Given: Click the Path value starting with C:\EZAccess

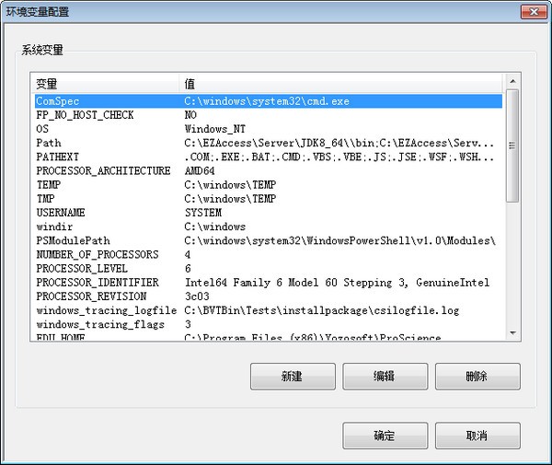Looking at the screenshot, I should [x=339, y=143].
